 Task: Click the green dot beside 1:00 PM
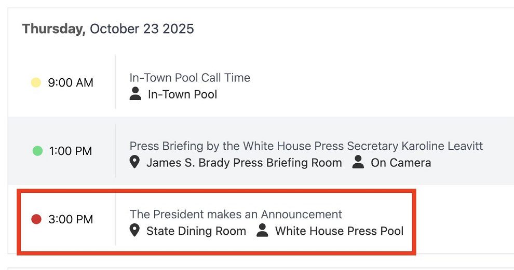[x=37, y=151]
